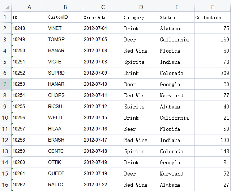Select cell with value 40

213,106
